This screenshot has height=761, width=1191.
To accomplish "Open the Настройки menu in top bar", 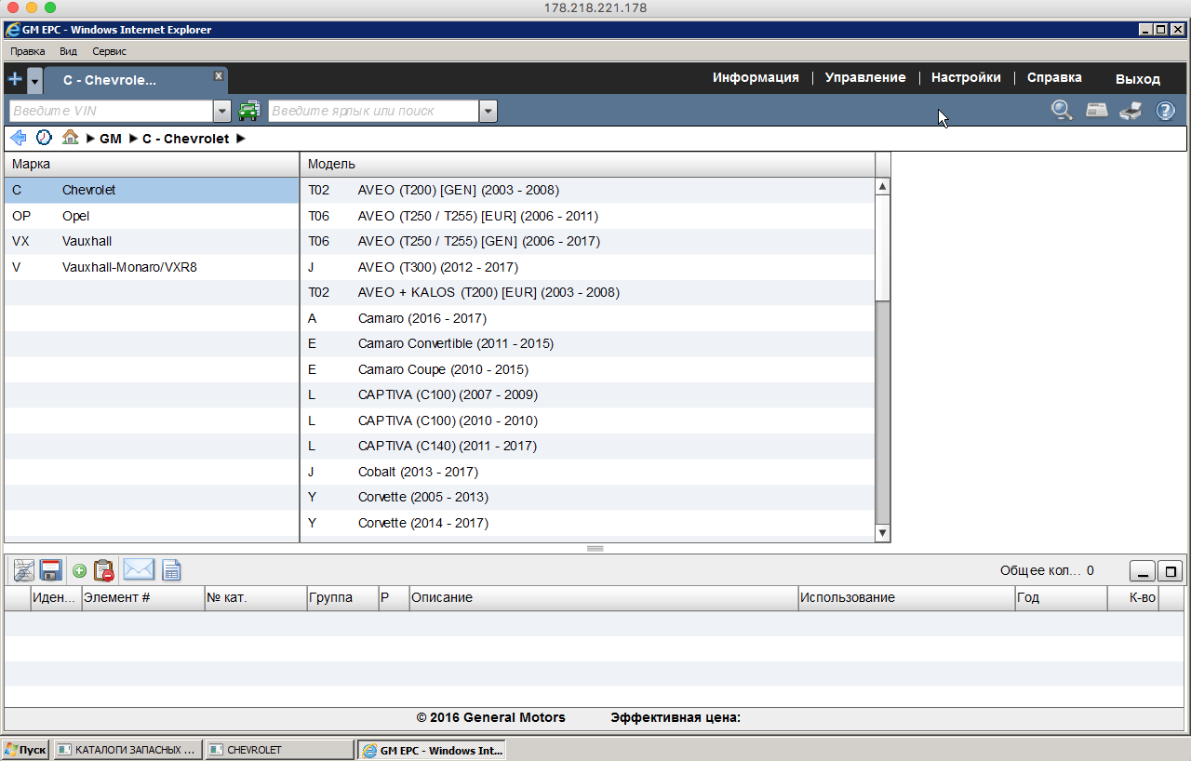I will pos(966,78).
